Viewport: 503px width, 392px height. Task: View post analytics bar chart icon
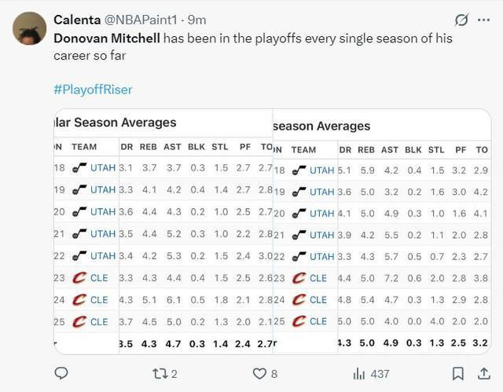pyautogui.click(x=360, y=374)
